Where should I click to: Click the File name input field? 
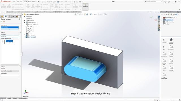10,36
